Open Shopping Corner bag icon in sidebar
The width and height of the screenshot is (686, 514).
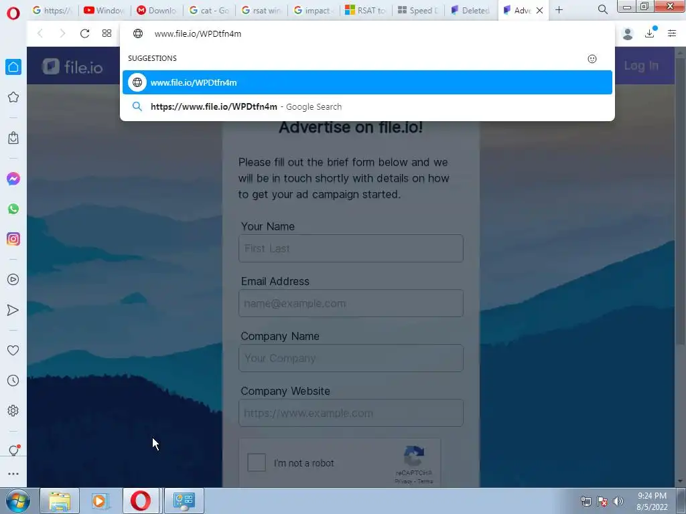13,138
